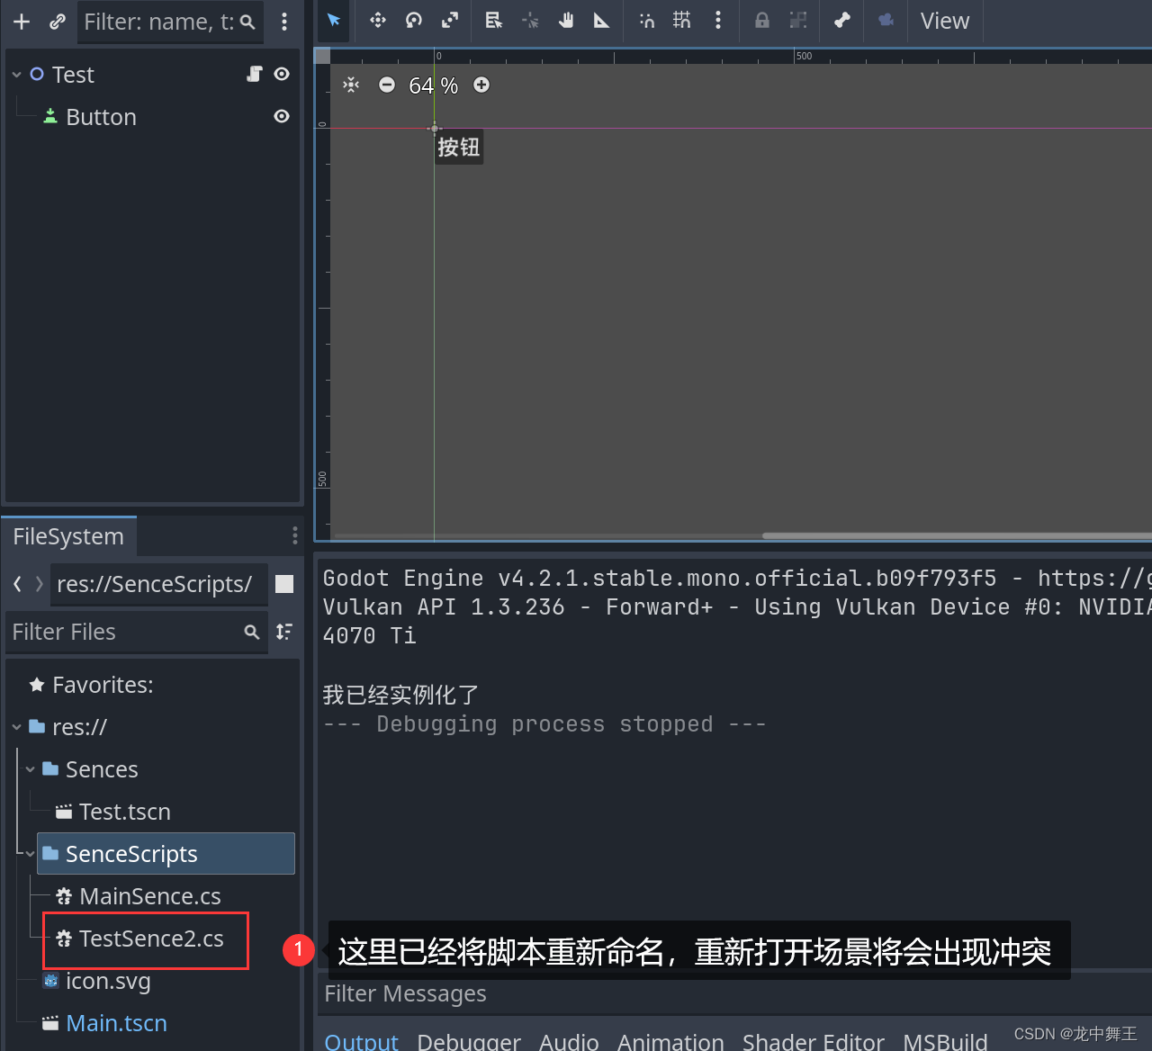Collapse the Test node tree
This screenshot has width=1152, height=1051.
[16, 75]
